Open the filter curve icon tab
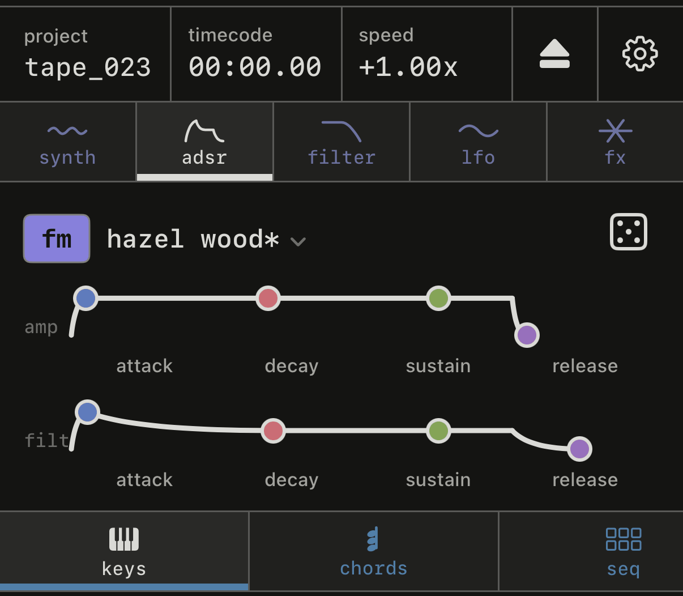This screenshot has height=596, width=683. pos(341,131)
